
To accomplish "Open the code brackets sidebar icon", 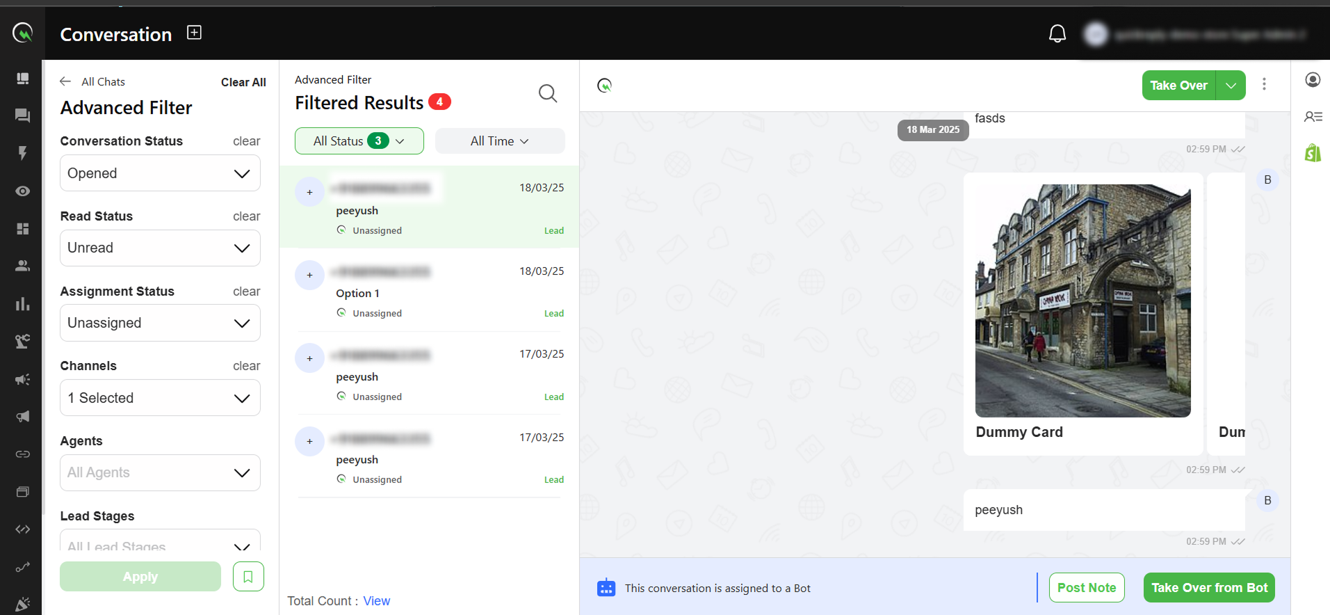I will (x=23, y=529).
